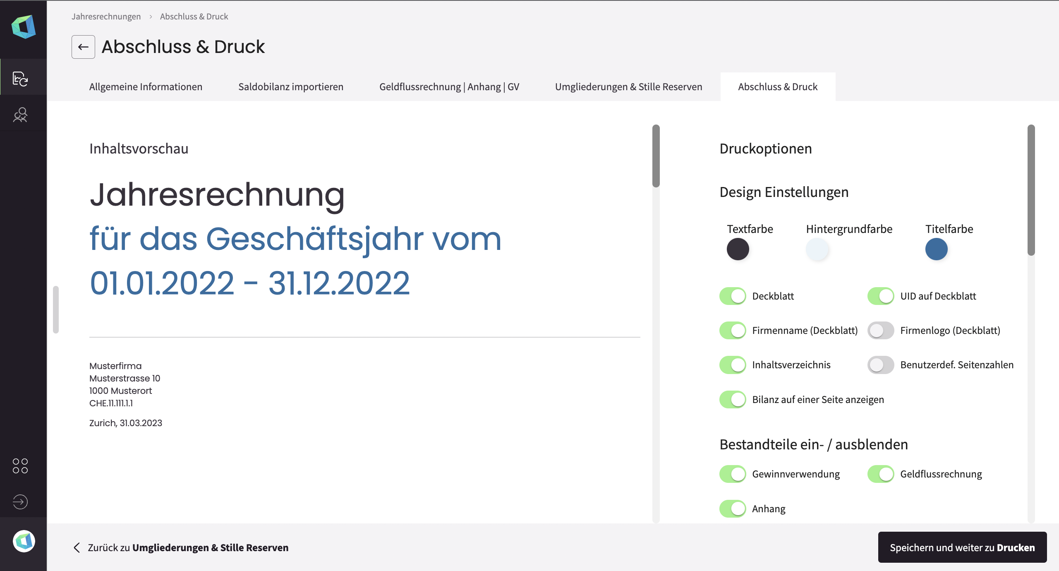The image size is (1059, 571).
Task: Switch to the Saldobilanz importieren tab
Action: (x=291, y=86)
